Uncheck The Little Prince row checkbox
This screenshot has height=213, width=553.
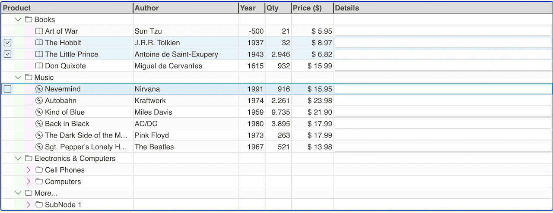[x=7, y=54]
